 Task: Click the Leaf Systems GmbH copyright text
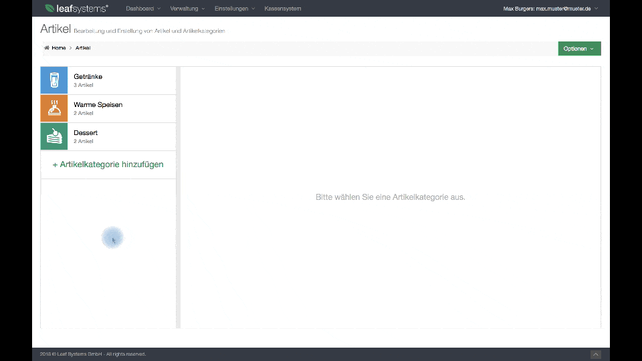[x=93, y=354]
